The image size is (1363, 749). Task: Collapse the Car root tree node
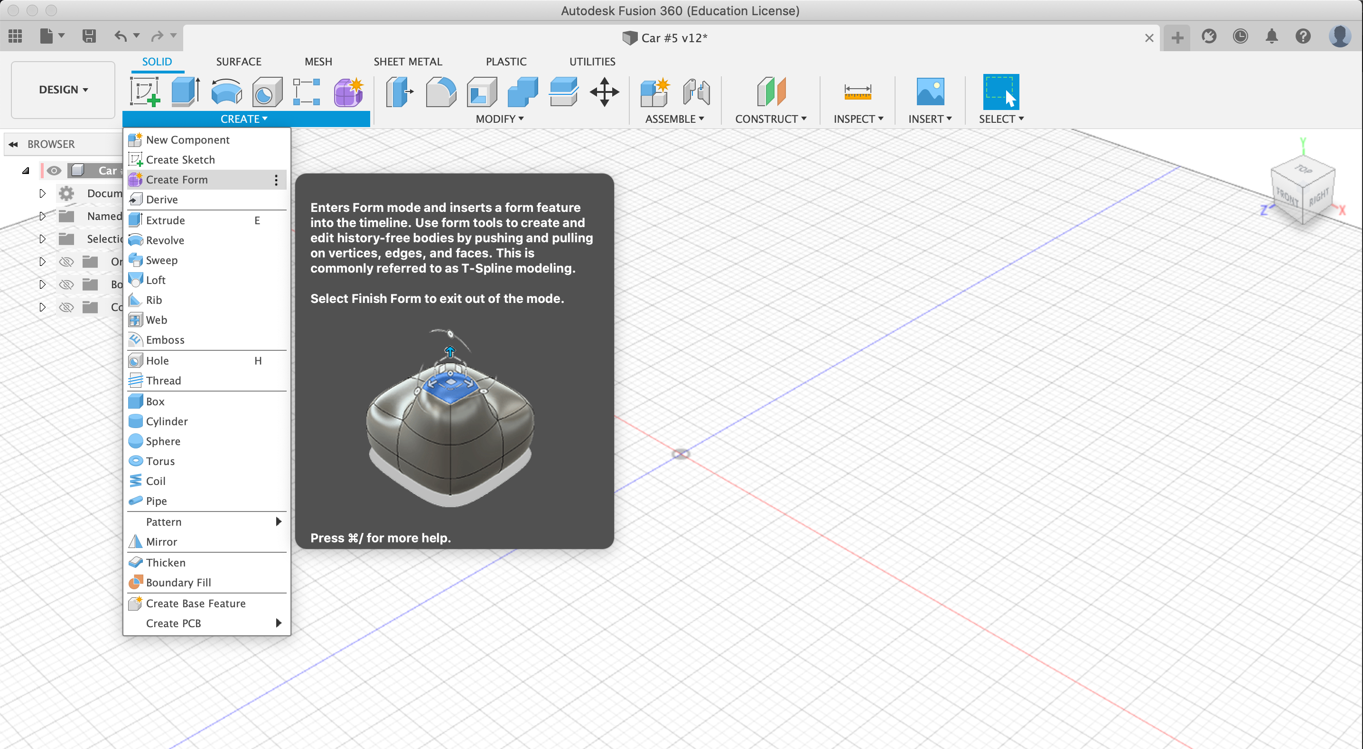(26, 170)
